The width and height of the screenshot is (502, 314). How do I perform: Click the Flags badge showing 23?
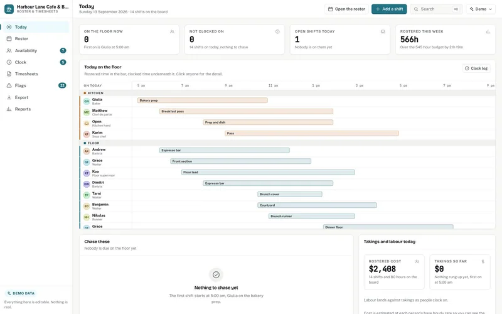pyautogui.click(x=62, y=85)
